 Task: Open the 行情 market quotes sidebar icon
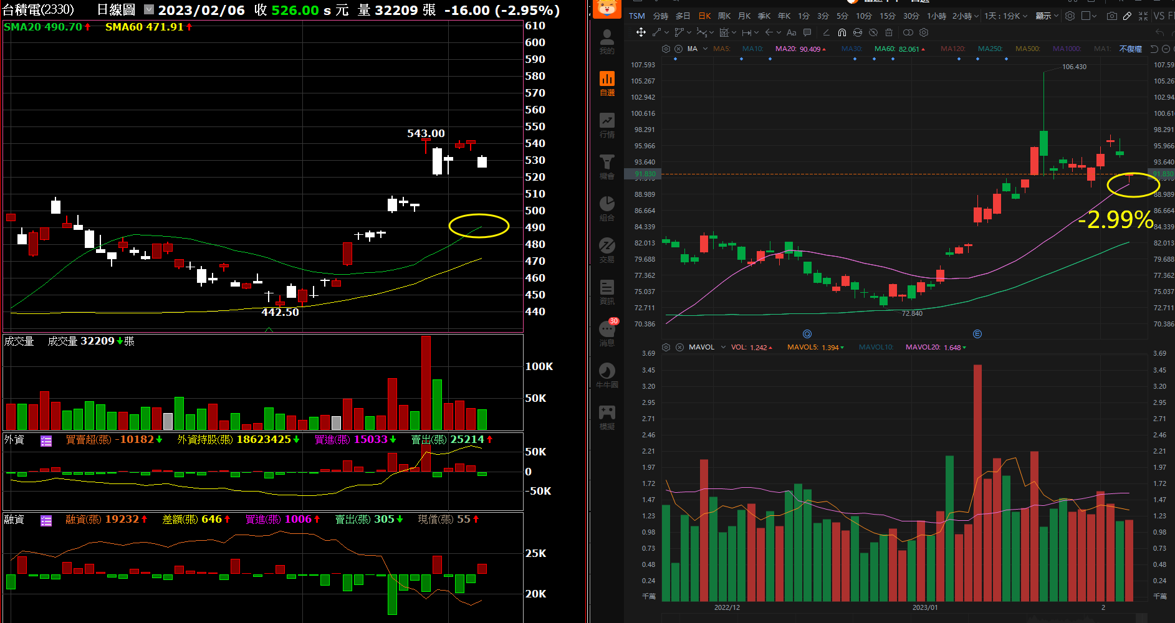click(607, 125)
